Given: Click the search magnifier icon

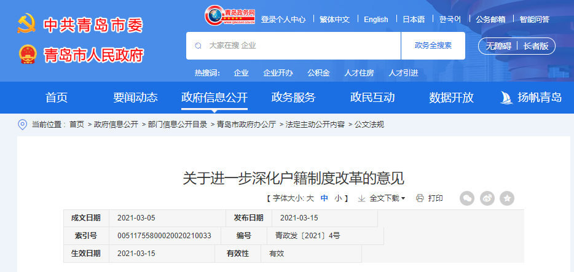Looking at the screenshot, I should [x=198, y=45].
